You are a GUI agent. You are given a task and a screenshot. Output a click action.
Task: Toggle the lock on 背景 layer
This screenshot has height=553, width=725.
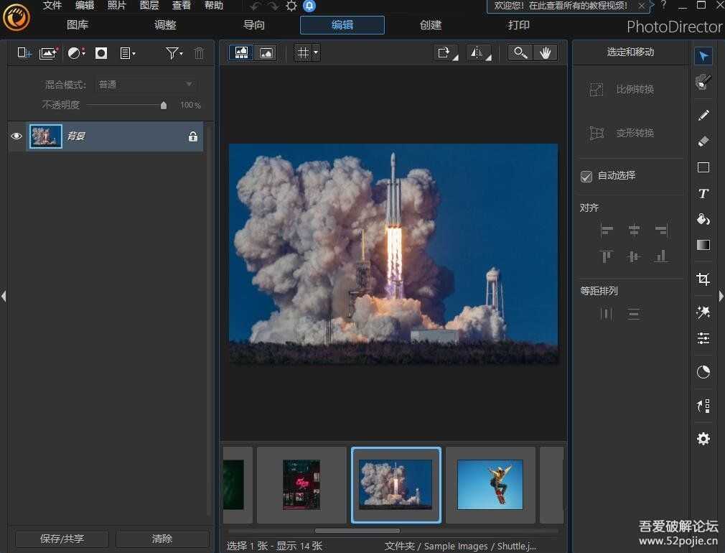coord(192,136)
